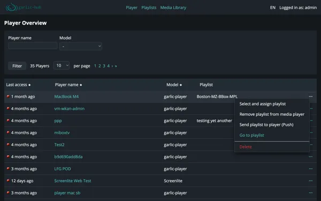Click the 35 Players count text

tap(40, 66)
